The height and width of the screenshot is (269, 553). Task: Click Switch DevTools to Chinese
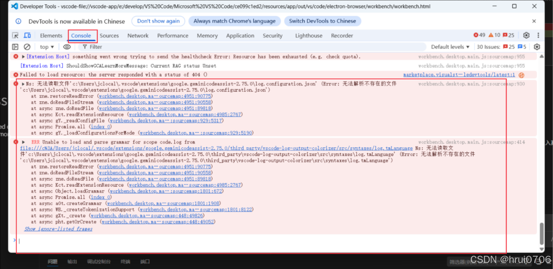tap(323, 21)
